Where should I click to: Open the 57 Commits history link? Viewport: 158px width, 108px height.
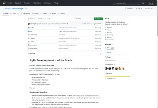pos(97,24)
